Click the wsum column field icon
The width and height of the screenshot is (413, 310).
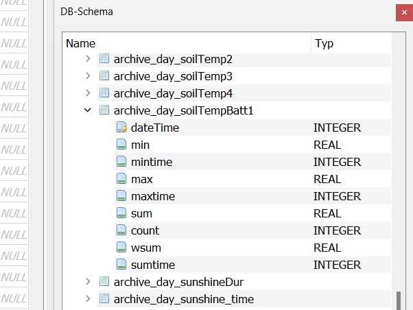click(x=121, y=248)
